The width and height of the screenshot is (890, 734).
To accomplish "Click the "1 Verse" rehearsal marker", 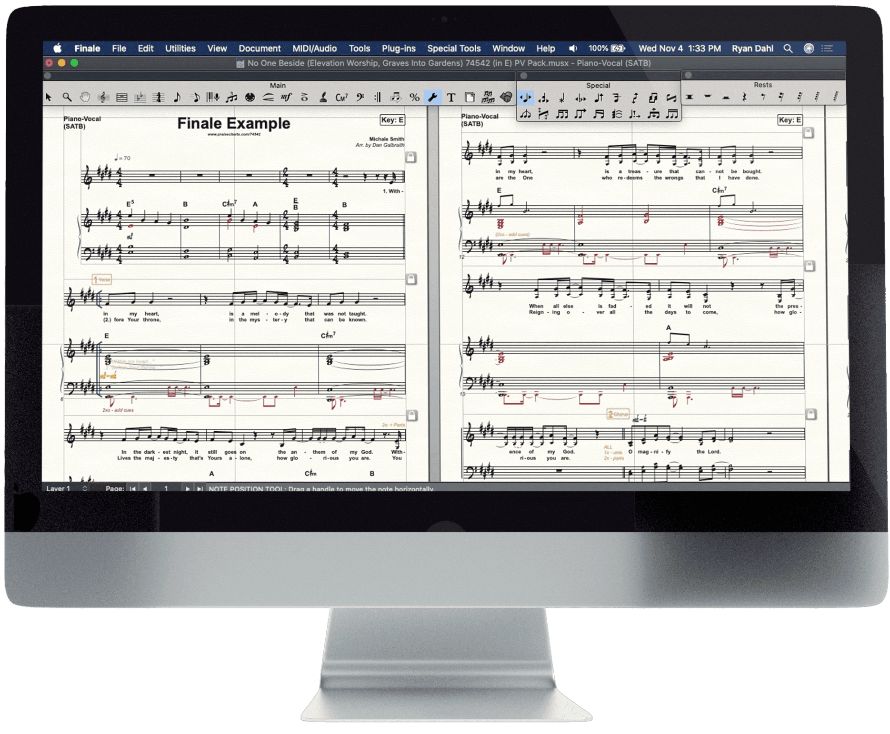I will coord(101,279).
